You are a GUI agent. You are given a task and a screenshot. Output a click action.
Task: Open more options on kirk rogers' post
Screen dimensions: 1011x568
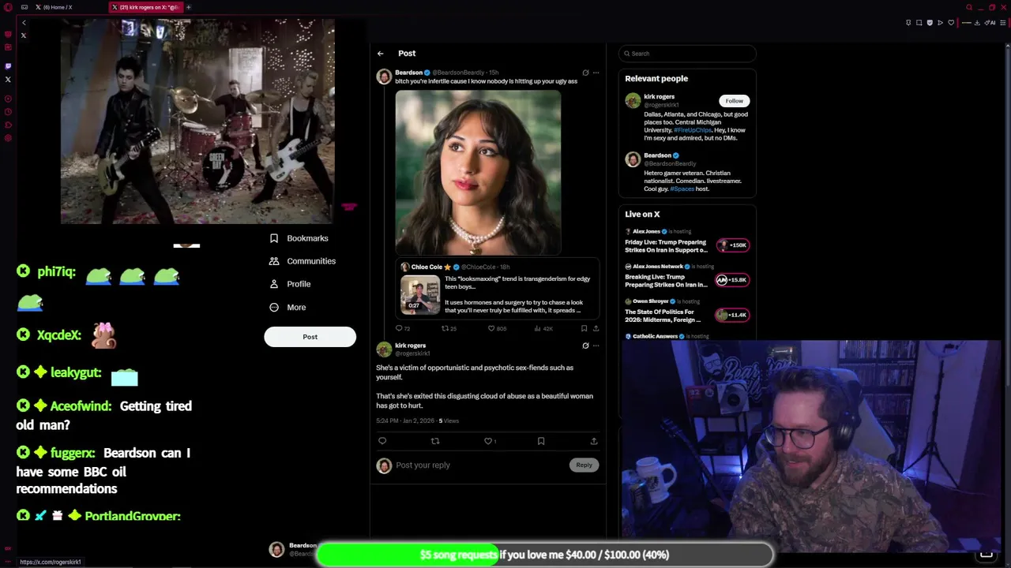click(596, 346)
